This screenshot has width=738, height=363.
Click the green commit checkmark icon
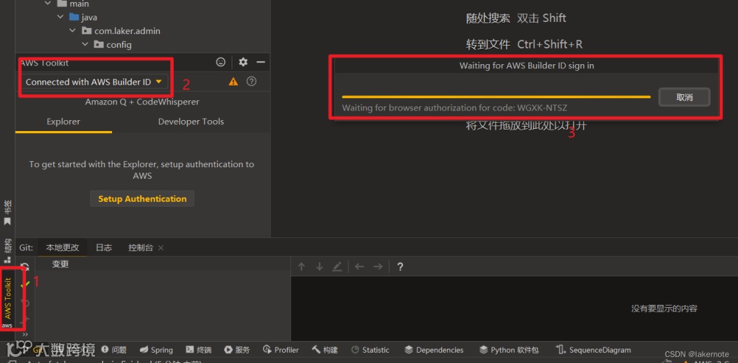[25, 284]
